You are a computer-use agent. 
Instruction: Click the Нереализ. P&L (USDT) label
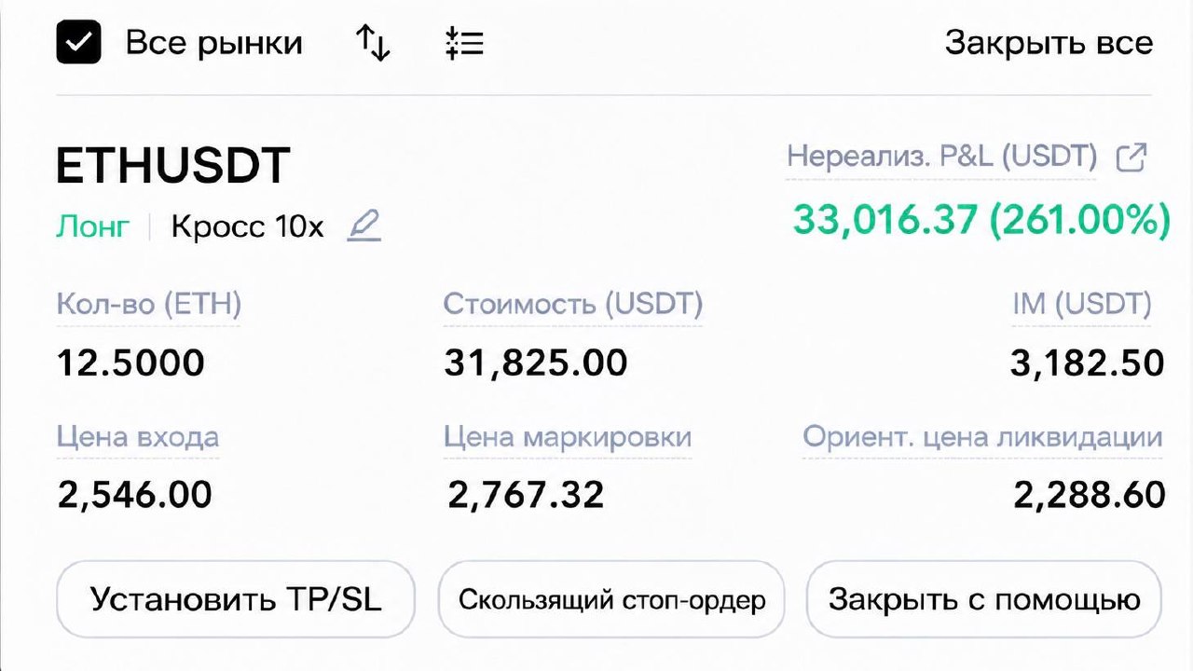(941, 157)
